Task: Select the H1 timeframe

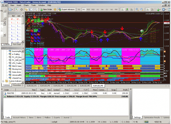Action: (x=98, y=10)
